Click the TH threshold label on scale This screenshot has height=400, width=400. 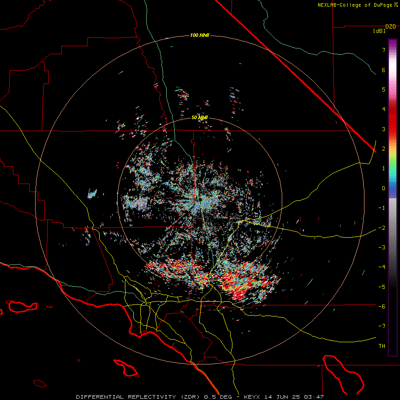(382, 346)
